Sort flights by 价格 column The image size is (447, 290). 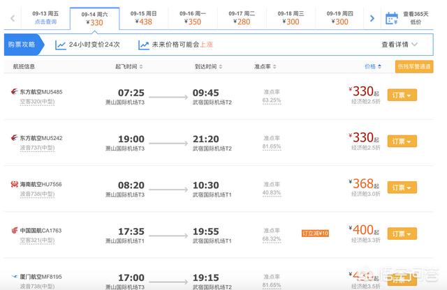(x=374, y=67)
